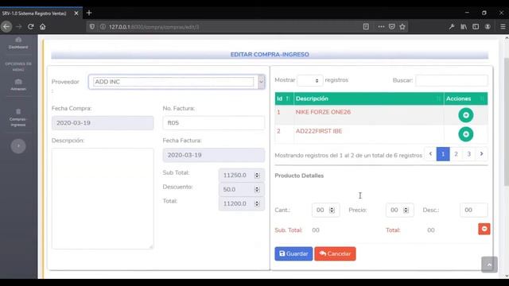Open a new browser tab
This screenshot has width=509, height=286.
tap(89, 13)
